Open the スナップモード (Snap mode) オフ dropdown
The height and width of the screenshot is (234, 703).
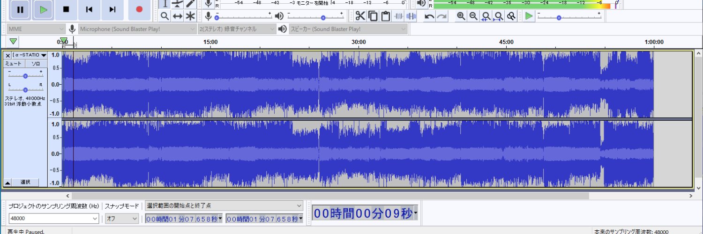pos(121,219)
